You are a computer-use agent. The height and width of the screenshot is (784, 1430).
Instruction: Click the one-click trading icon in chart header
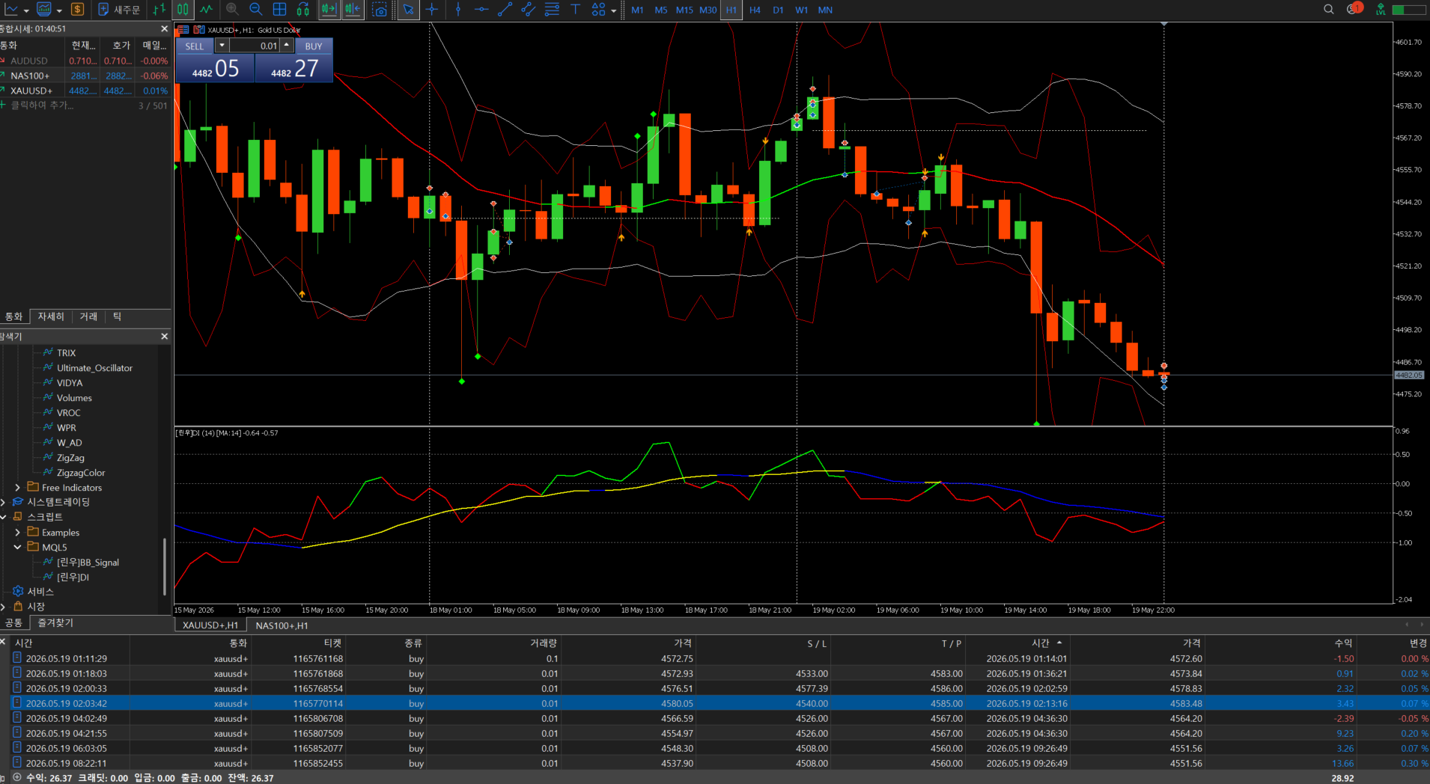point(199,30)
